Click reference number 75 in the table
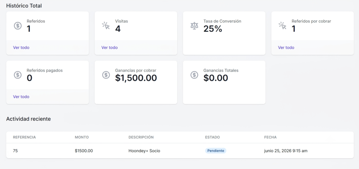Image resolution: width=359 pixels, height=169 pixels. [15, 151]
